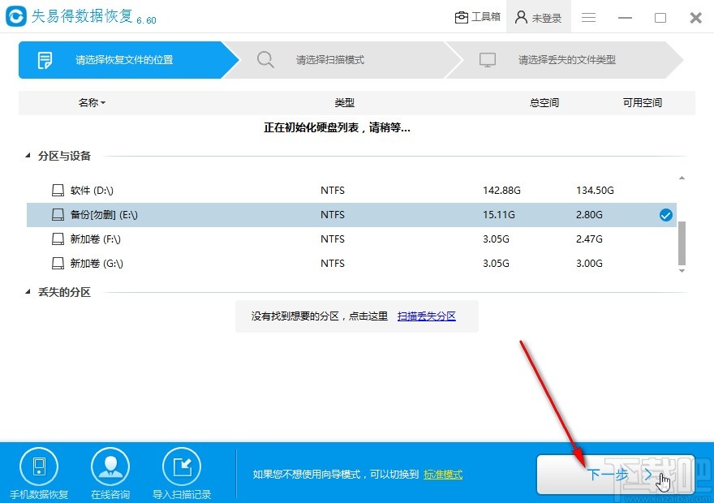
Task: Click the 扫描丢失分区 link
Action: point(426,316)
